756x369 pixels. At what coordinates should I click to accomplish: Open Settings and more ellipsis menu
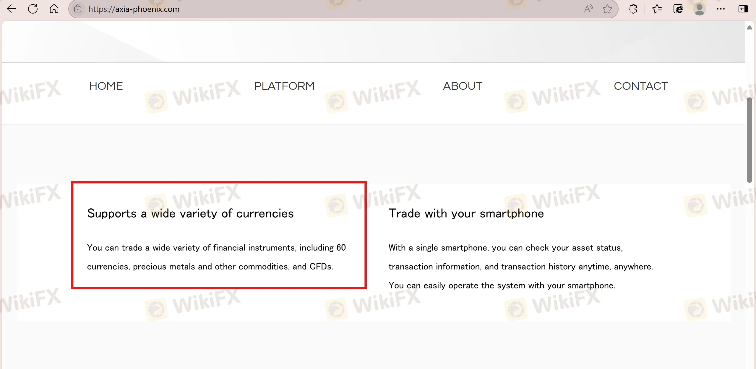[721, 9]
